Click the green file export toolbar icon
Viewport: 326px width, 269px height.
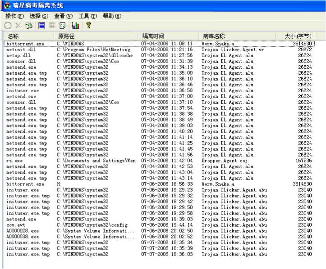(x=29, y=26)
